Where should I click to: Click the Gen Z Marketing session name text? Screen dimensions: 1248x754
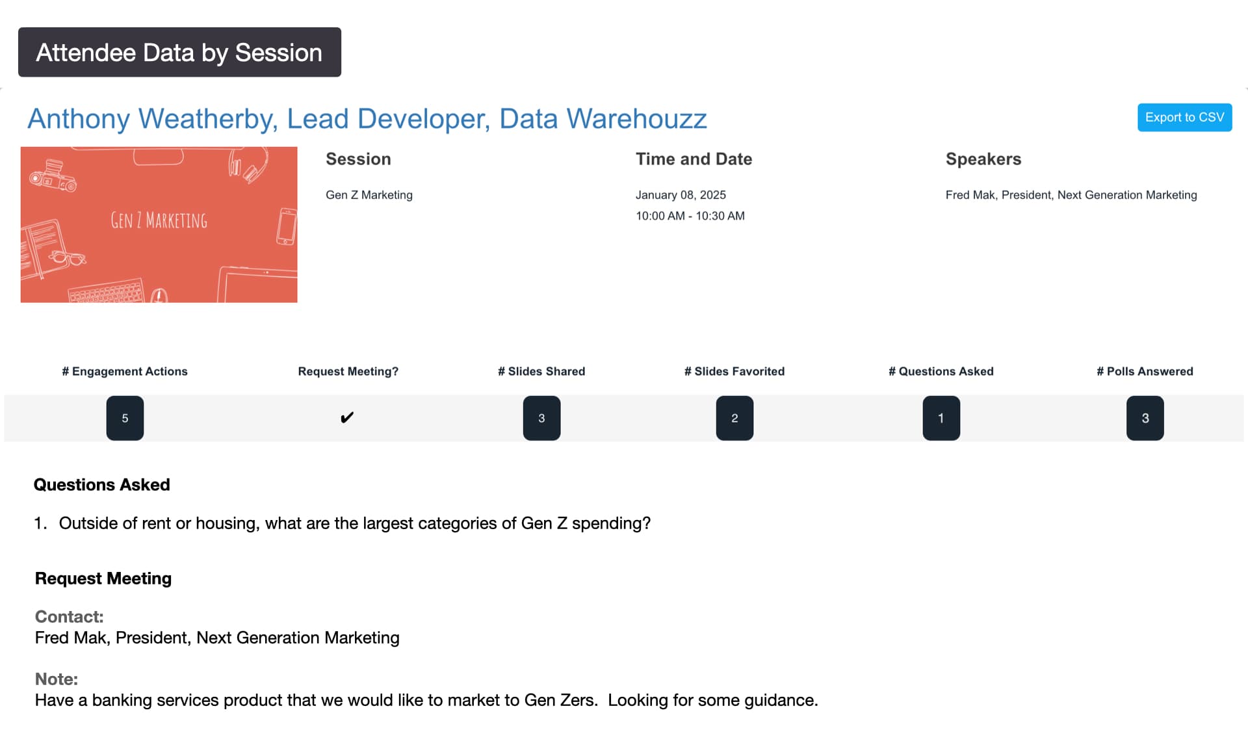pos(369,195)
